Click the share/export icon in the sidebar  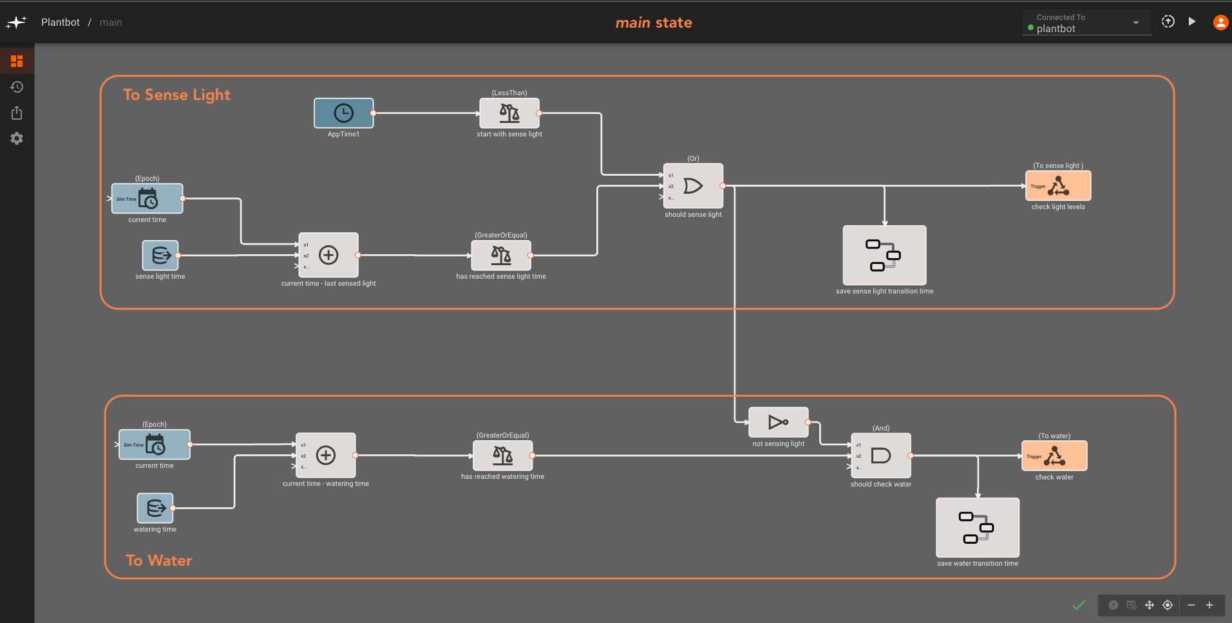tap(17, 113)
